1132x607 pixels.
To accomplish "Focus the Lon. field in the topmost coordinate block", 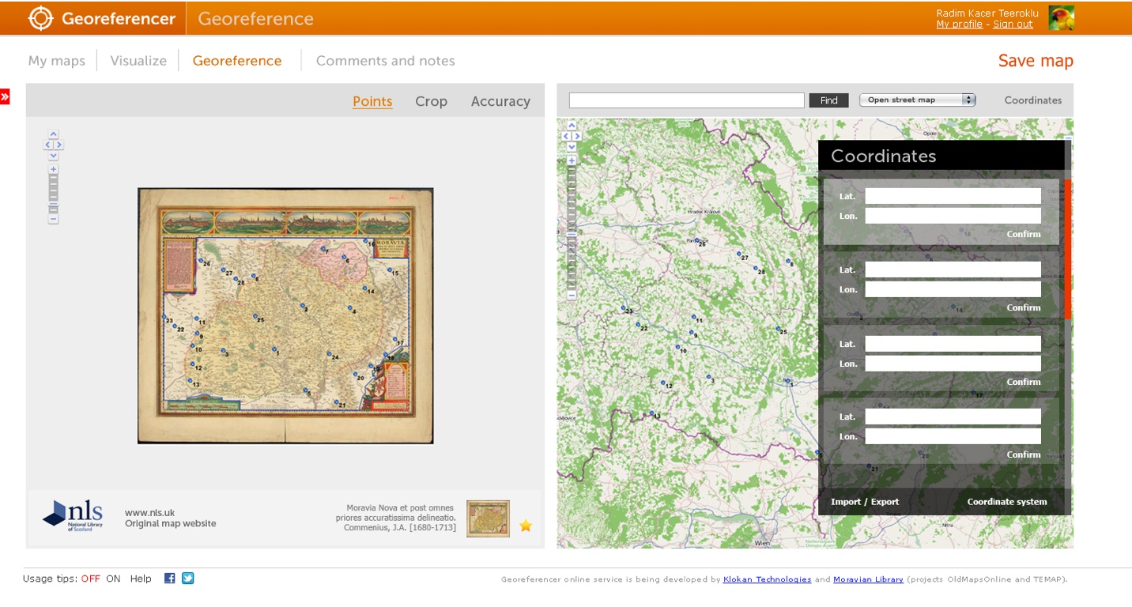I will coord(953,216).
